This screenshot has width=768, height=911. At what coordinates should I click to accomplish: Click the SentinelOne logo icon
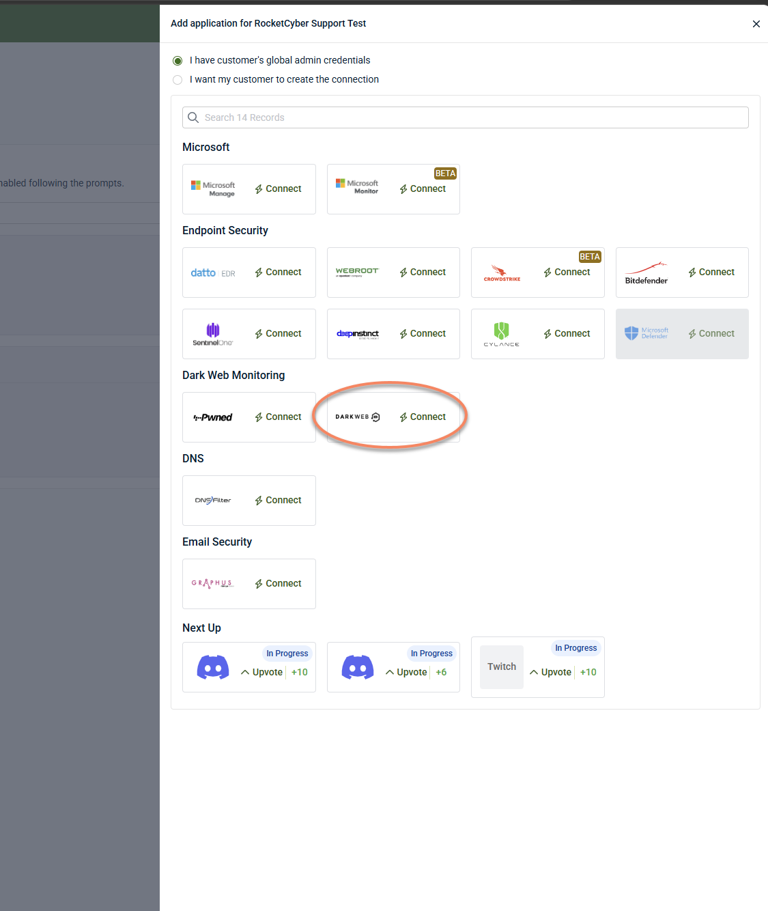(x=213, y=334)
